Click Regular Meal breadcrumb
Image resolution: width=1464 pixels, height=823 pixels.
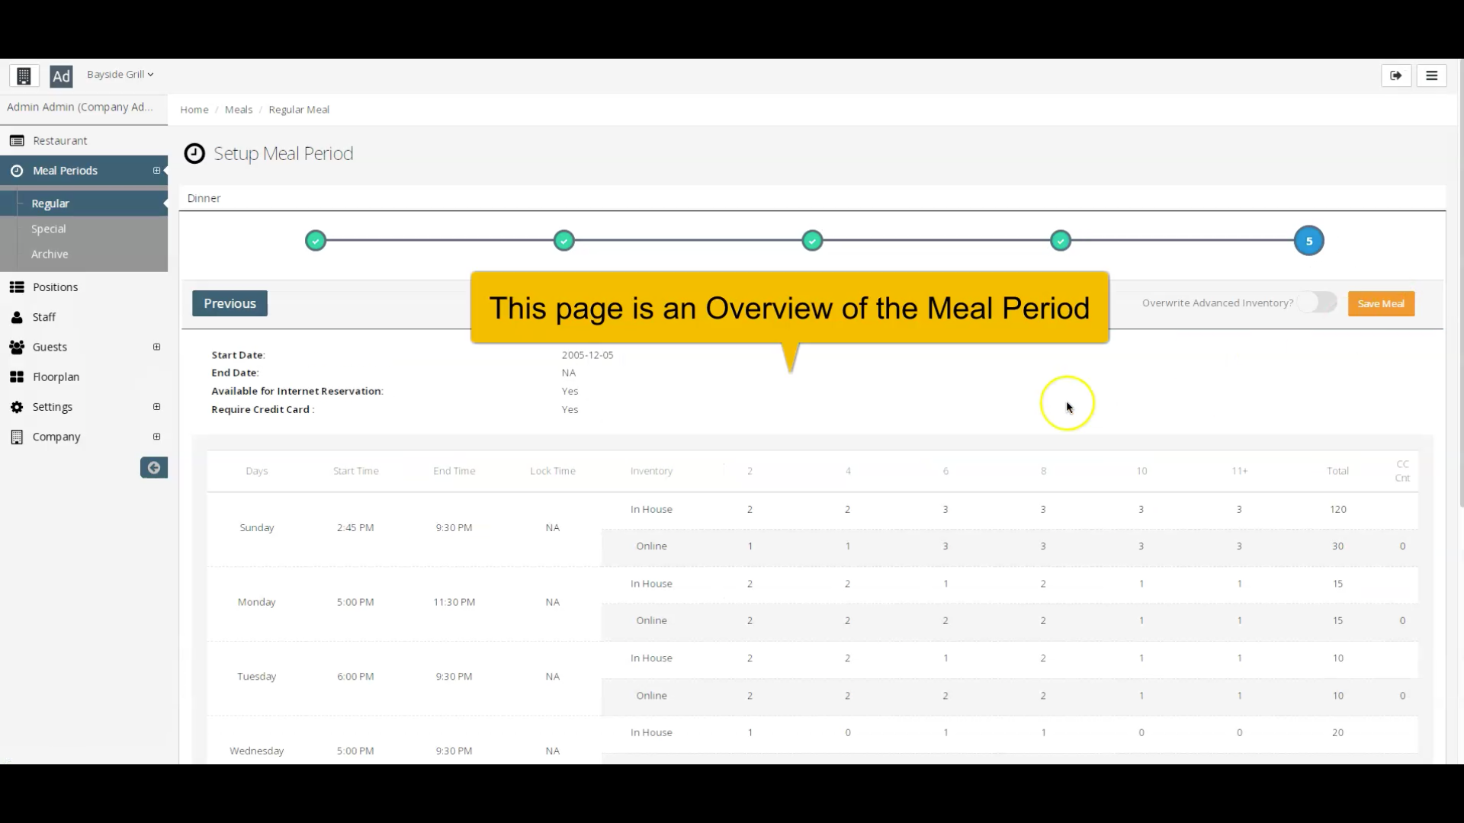[x=299, y=110]
